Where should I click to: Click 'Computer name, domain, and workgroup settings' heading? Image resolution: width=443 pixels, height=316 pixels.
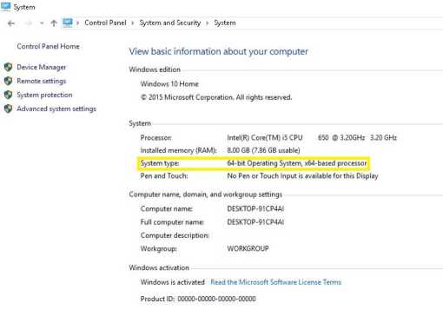(206, 194)
